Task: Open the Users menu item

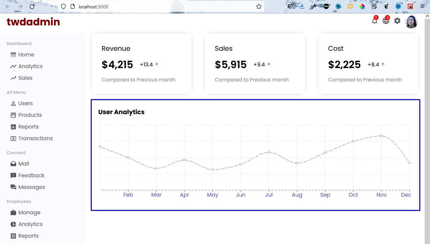Action: [x=25, y=103]
